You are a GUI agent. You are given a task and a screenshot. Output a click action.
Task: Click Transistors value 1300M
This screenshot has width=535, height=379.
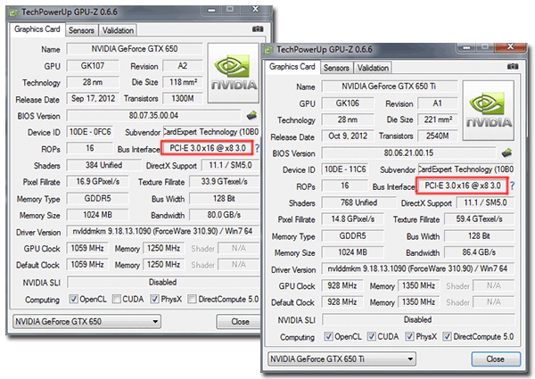click(x=183, y=99)
